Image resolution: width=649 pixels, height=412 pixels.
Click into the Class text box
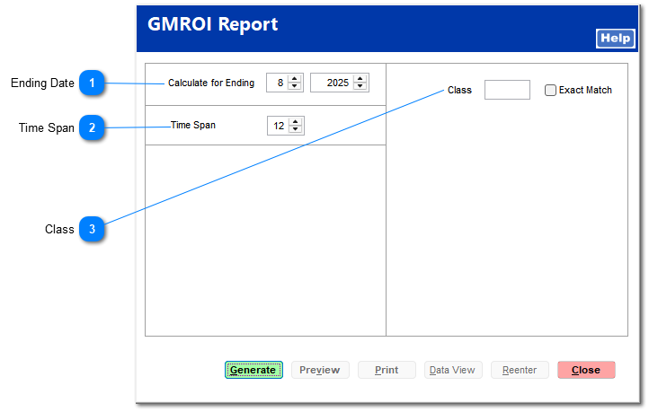coord(507,90)
